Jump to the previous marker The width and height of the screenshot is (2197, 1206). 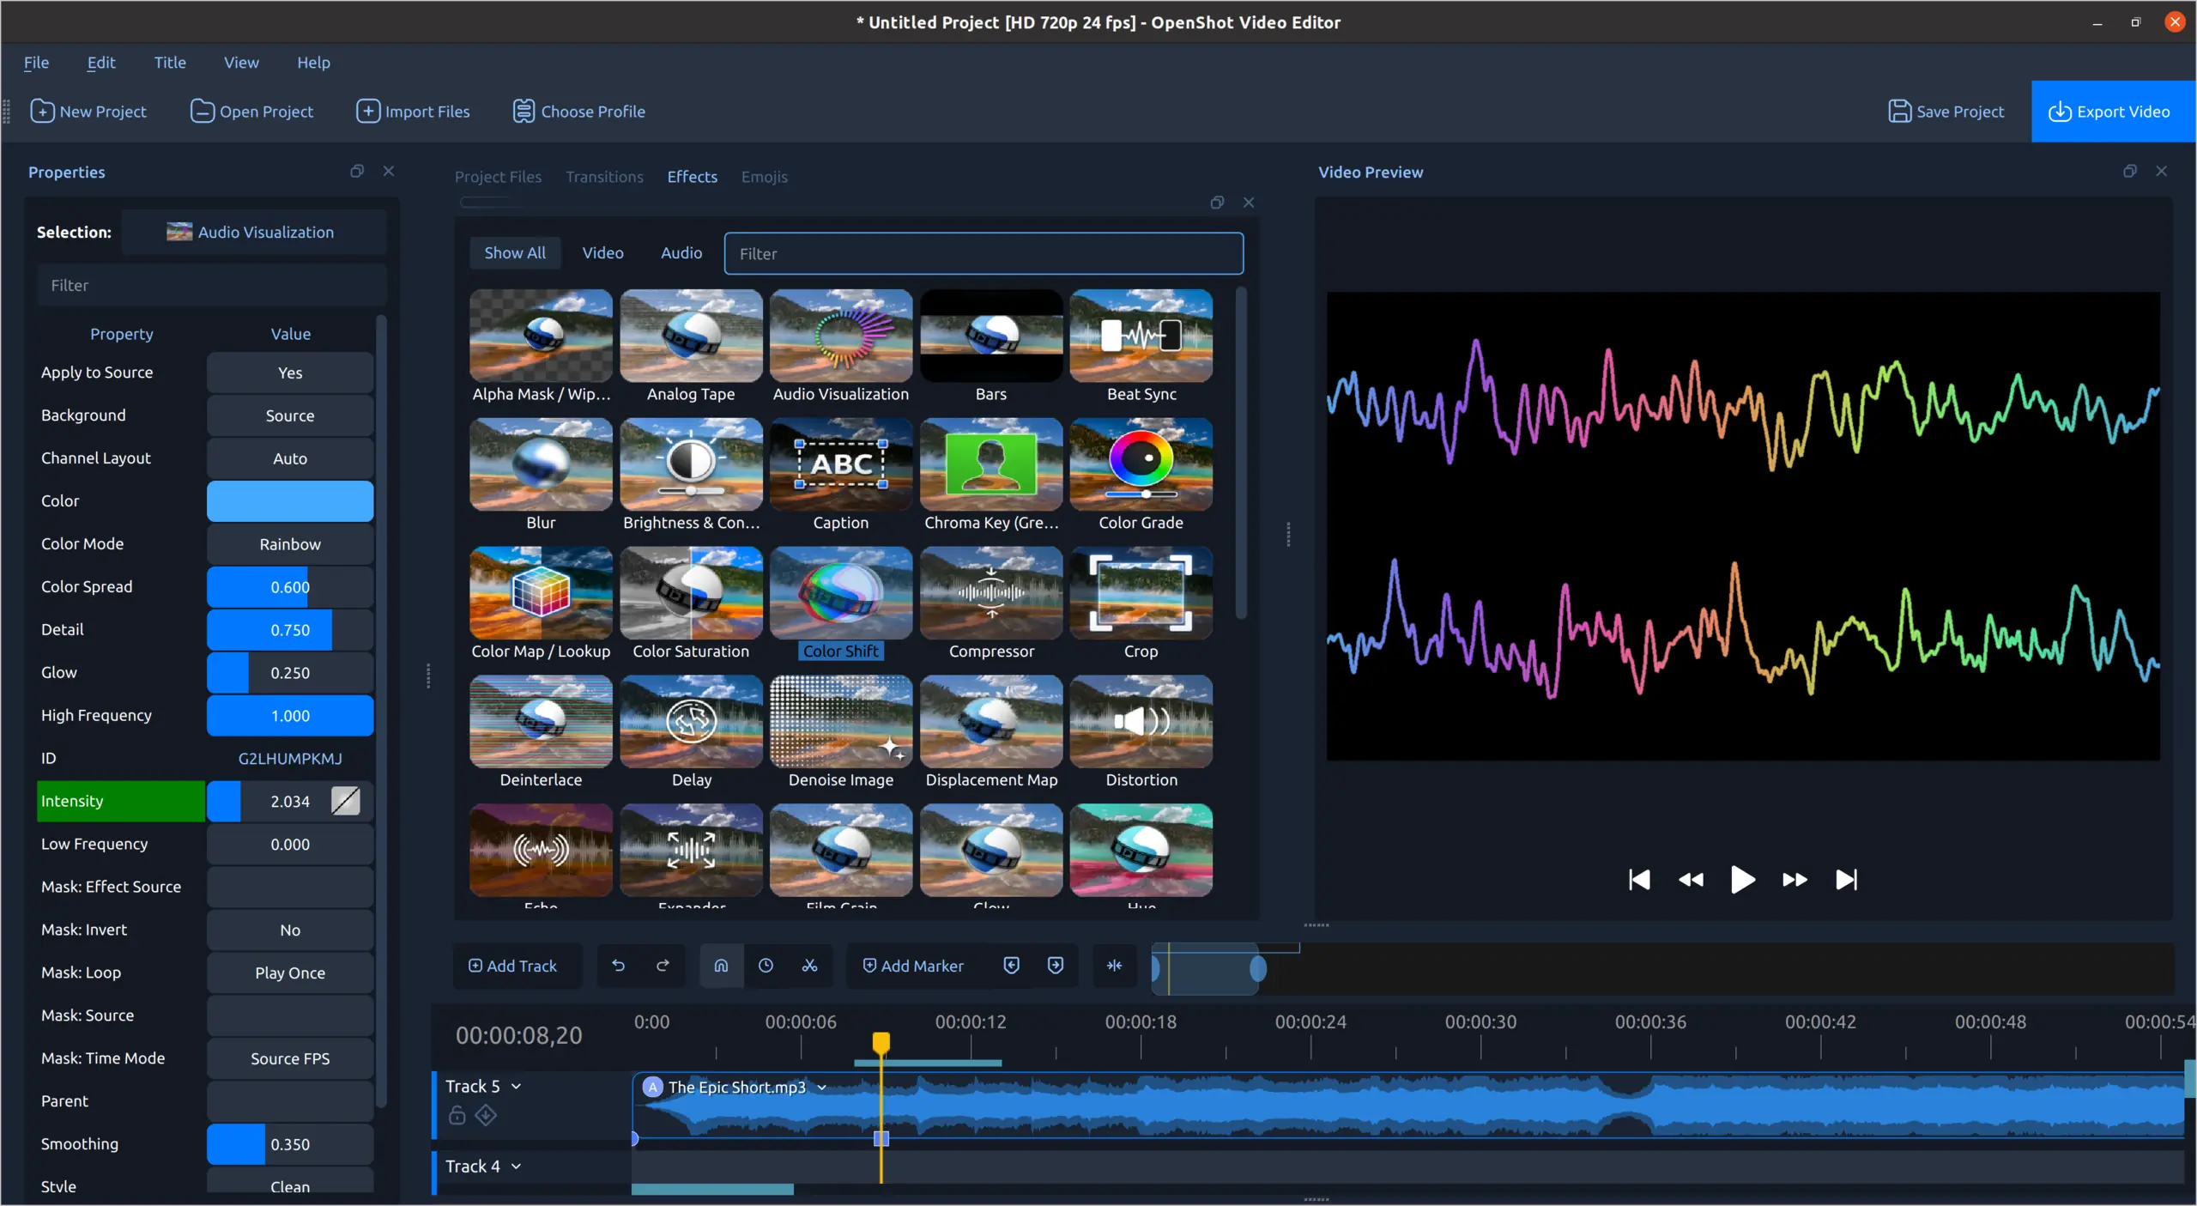coord(1011,966)
